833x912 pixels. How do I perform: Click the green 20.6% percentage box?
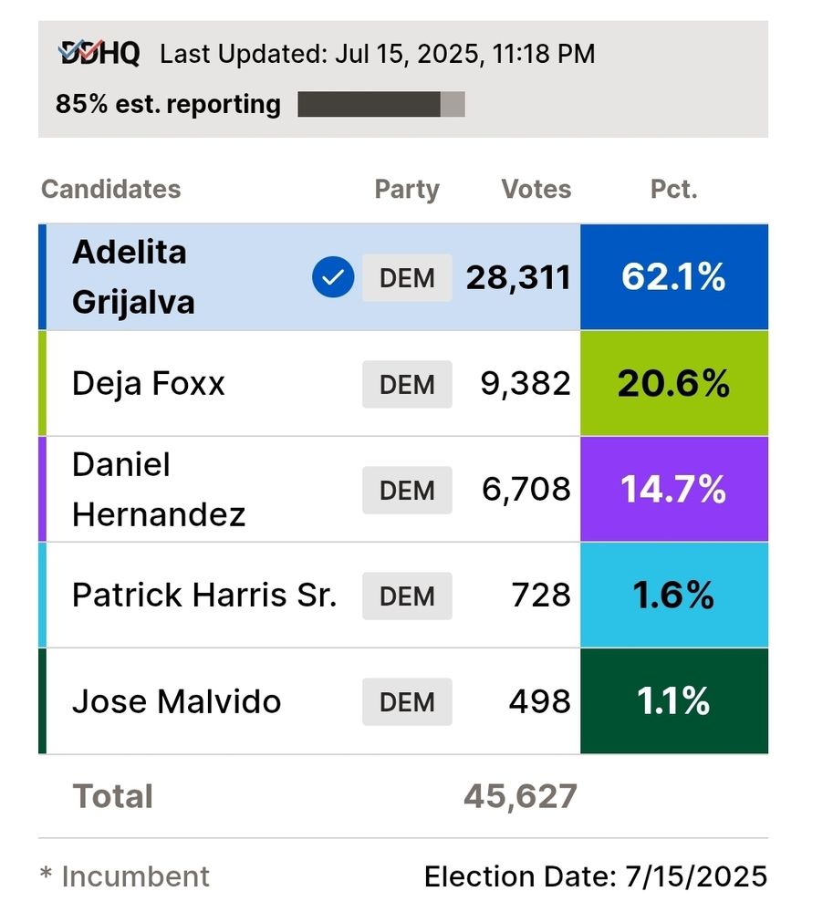(x=674, y=383)
